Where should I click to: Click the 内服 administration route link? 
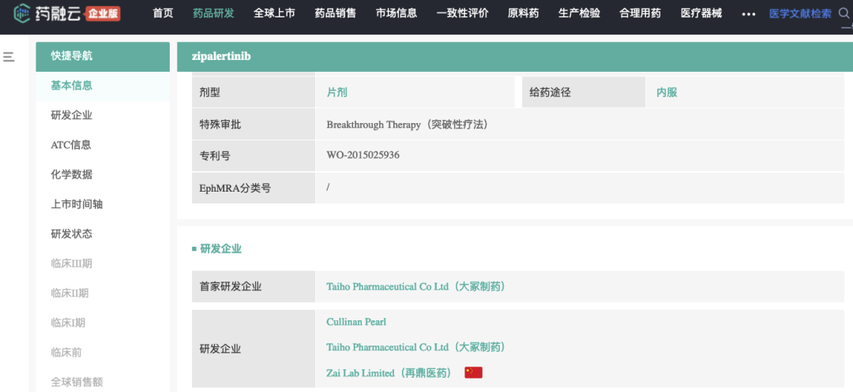(667, 92)
